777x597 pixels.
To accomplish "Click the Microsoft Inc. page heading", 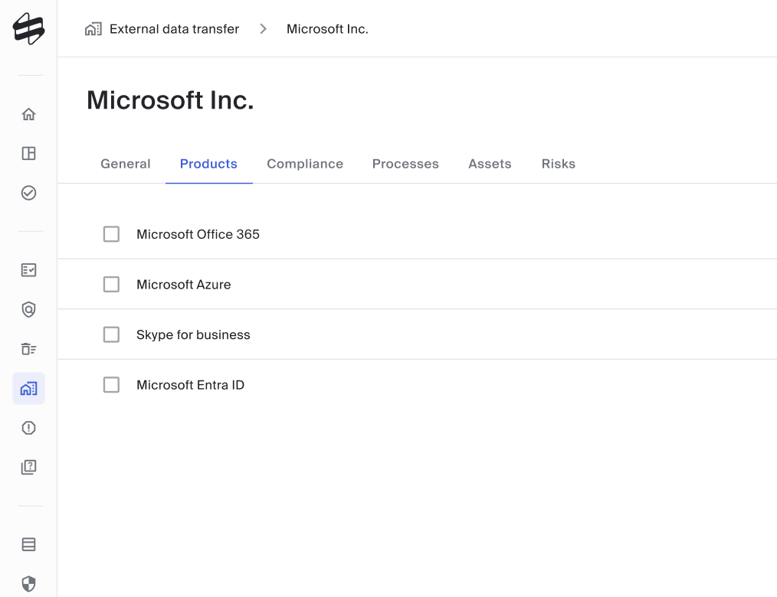I will [x=170, y=100].
